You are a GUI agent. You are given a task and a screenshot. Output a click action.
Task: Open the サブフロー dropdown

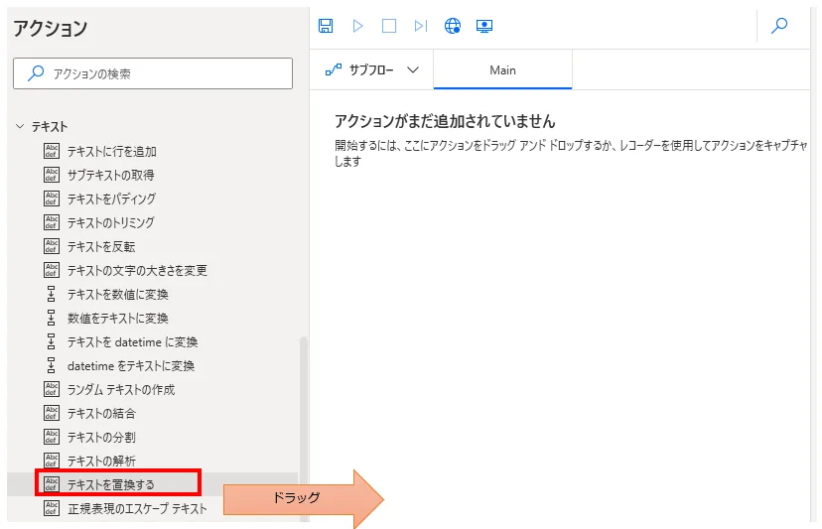click(372, 70)
